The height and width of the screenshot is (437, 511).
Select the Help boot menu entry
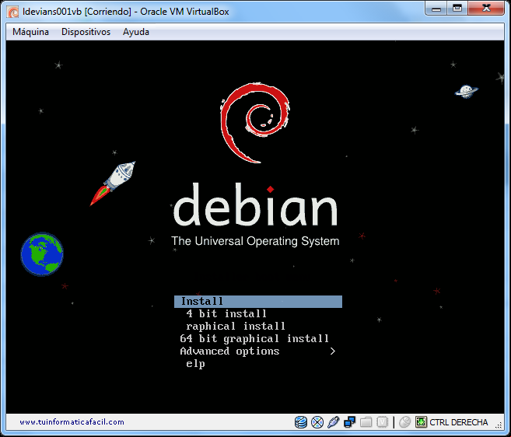[x=195, y=364]
